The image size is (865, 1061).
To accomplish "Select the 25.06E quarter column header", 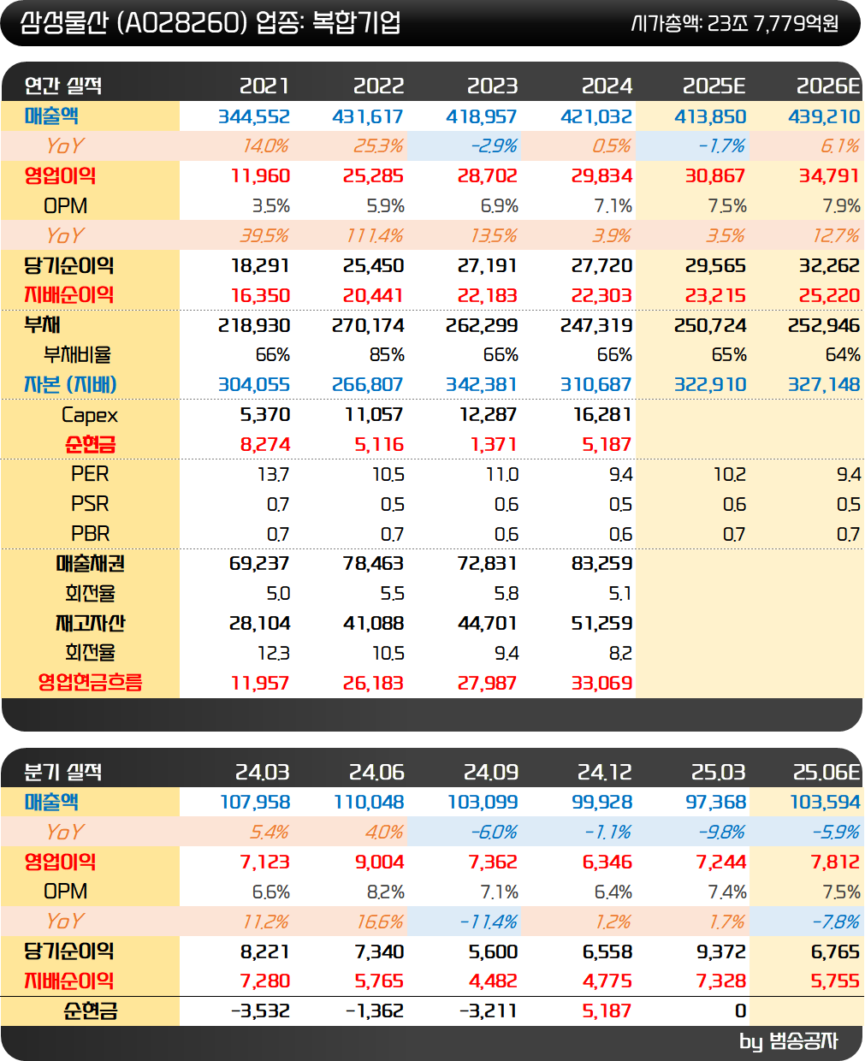I will (x=826, y=772).
